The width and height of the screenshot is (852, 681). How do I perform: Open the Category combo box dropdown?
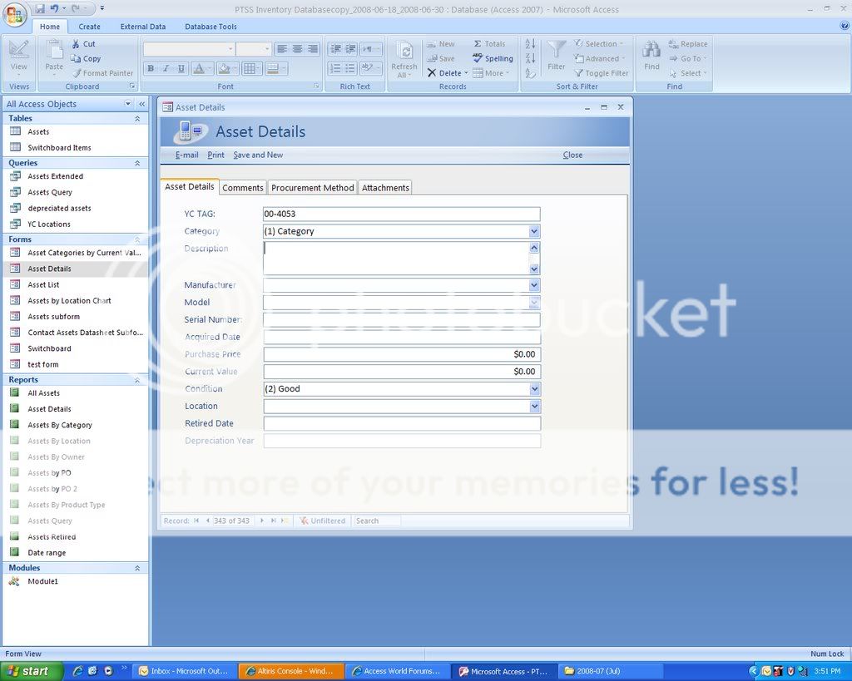pos(534,231)
